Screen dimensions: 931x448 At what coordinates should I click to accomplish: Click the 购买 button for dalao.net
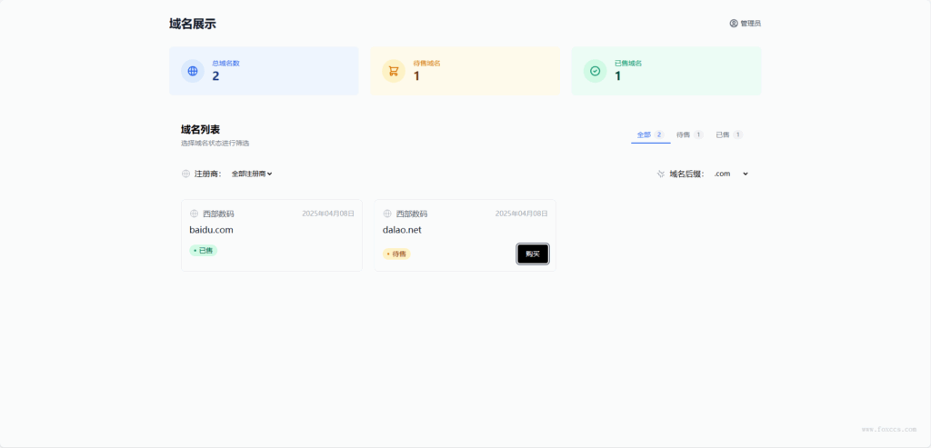(533, 254)
